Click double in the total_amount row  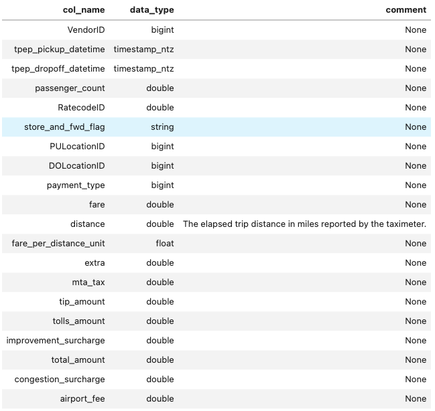[160, 359]
